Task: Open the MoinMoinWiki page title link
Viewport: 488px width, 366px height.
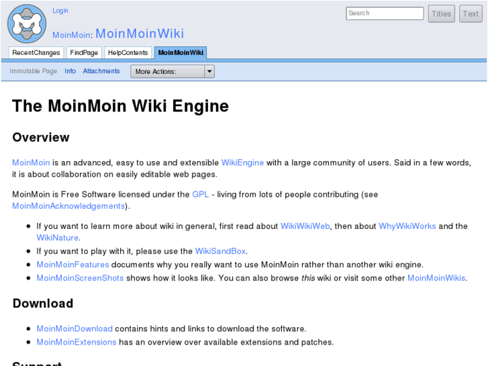Action: 140,34
